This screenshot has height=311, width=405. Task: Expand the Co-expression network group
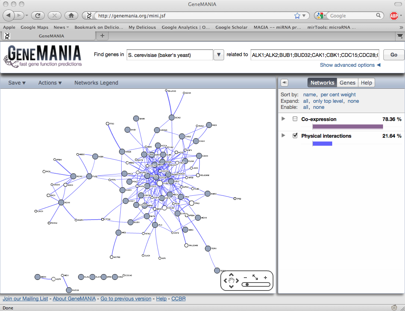(283, 119)
